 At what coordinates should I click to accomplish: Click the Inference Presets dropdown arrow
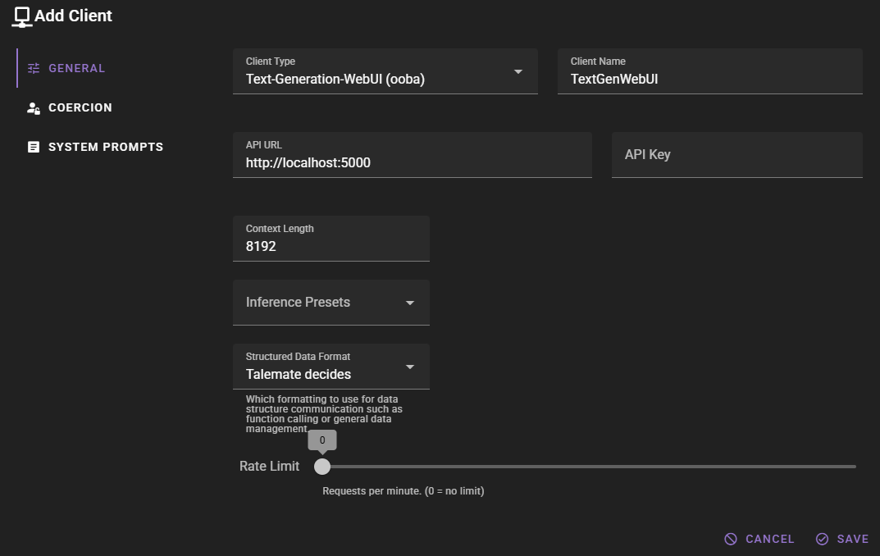click(410, 303)
